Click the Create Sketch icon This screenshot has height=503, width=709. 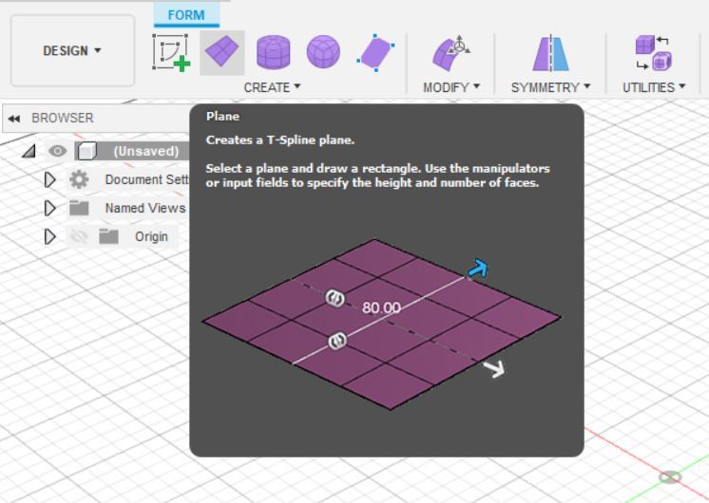(x=171, y=53)
